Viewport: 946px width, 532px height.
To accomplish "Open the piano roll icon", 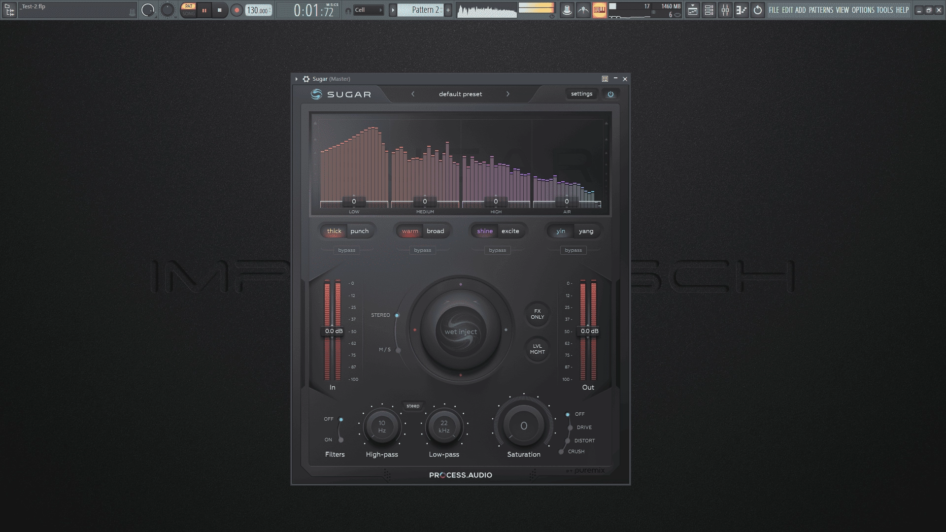I will click(742, 10).
